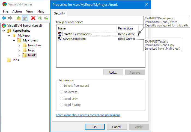Click the Read Only permission cell for Testers
This screenshot has height=132, width=191.
(x=125, y=39)
